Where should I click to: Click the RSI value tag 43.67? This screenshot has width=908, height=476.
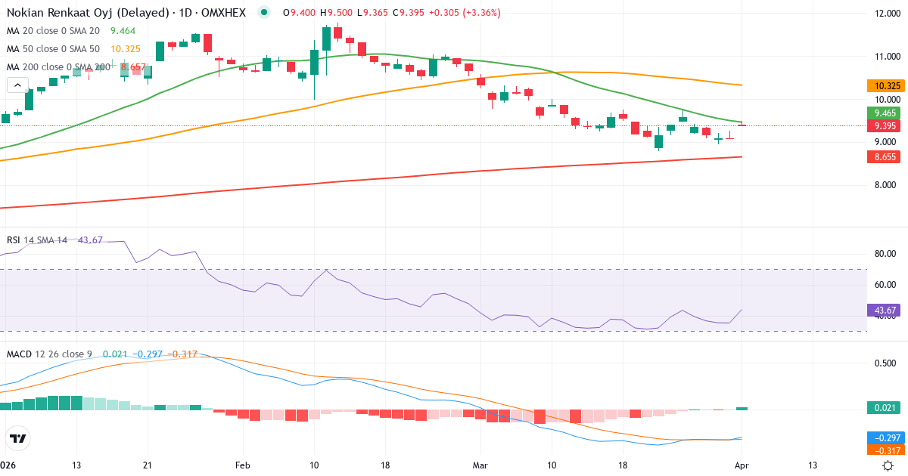[882, 310]
